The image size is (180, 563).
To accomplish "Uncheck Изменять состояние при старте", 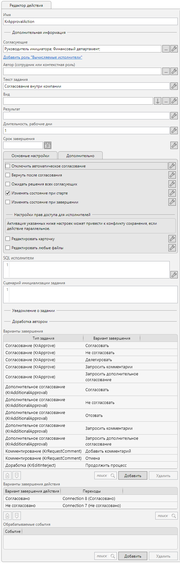I will coord(8,193).
